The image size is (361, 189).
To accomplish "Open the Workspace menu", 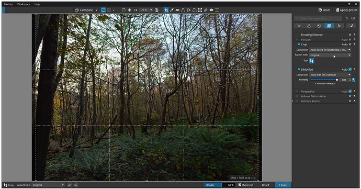I will [24, 4].
